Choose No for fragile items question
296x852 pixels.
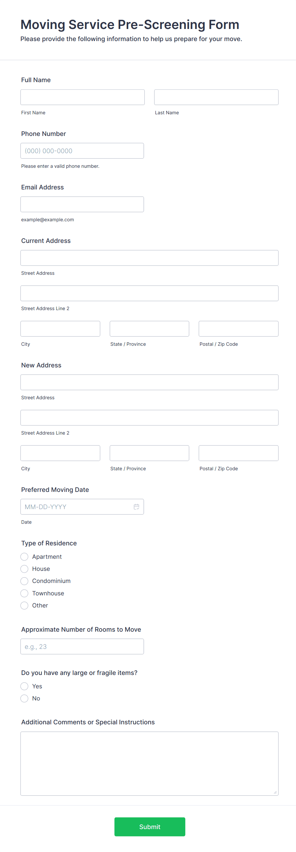pos(25,698)
